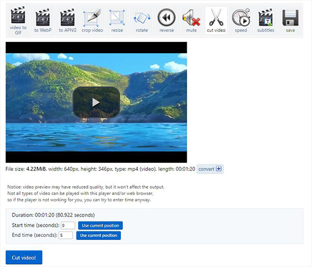Choose the resize tool

(117, 20)
